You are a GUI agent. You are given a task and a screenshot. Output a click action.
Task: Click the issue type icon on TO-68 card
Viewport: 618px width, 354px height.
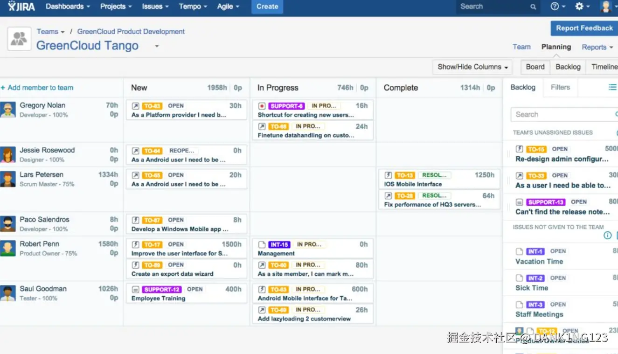click(x=262, y=126)
